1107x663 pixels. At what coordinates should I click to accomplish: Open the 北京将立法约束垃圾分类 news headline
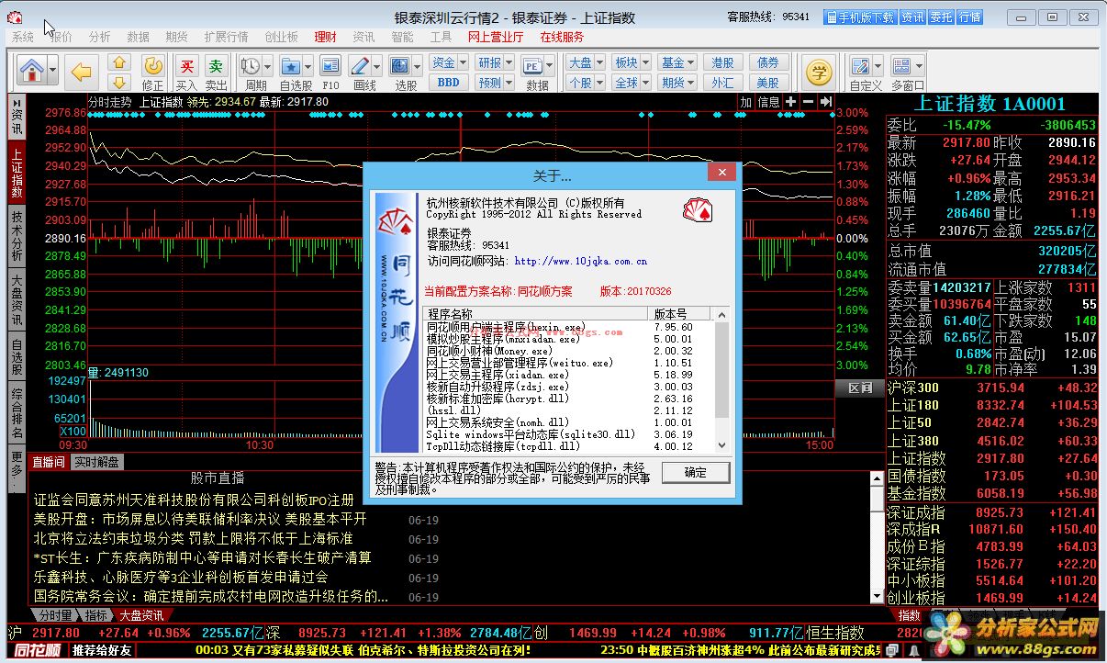click(x=193, y=538)
